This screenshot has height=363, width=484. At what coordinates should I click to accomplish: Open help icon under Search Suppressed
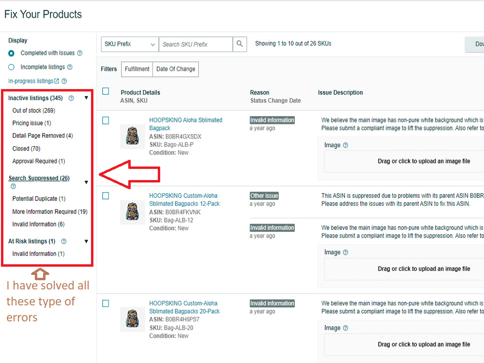click(13, 186)
